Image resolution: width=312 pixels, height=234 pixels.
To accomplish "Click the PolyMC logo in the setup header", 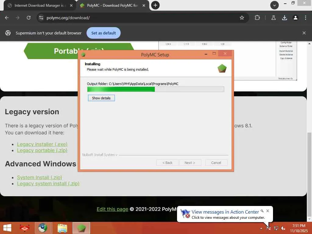I will 222,68.
